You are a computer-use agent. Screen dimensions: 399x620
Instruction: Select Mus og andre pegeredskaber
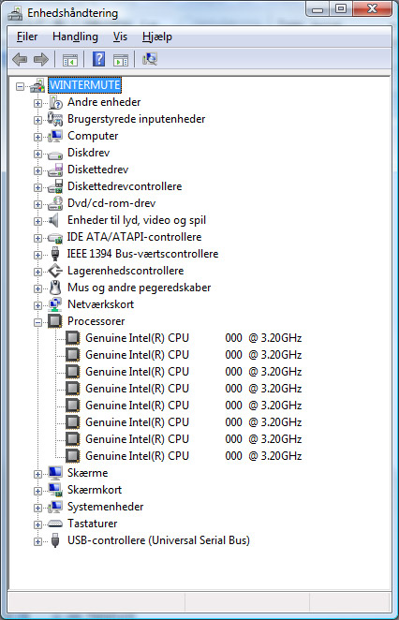click(x=140, y=288)
